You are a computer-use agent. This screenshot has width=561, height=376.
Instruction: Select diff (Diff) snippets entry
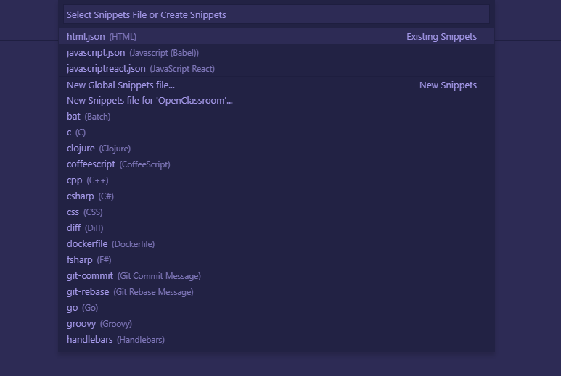coord(85,228)
